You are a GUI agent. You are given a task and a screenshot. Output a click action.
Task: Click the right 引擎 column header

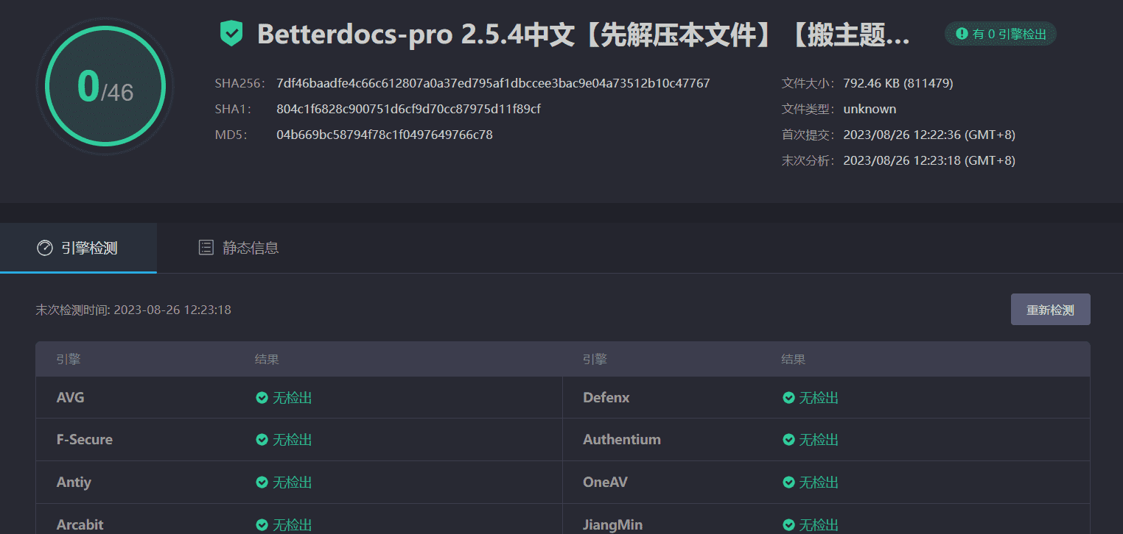(595, 360)
